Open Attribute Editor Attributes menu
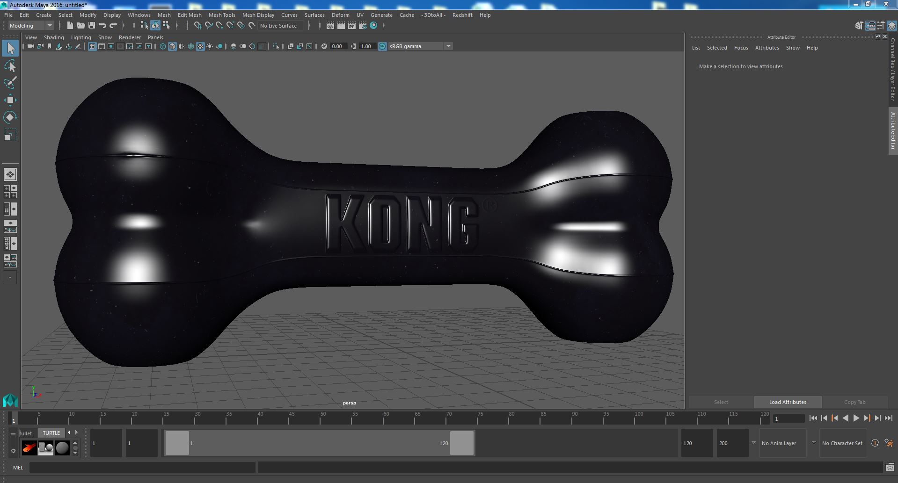The height and width of the screenshot is (483, 898). coord(767,48)
